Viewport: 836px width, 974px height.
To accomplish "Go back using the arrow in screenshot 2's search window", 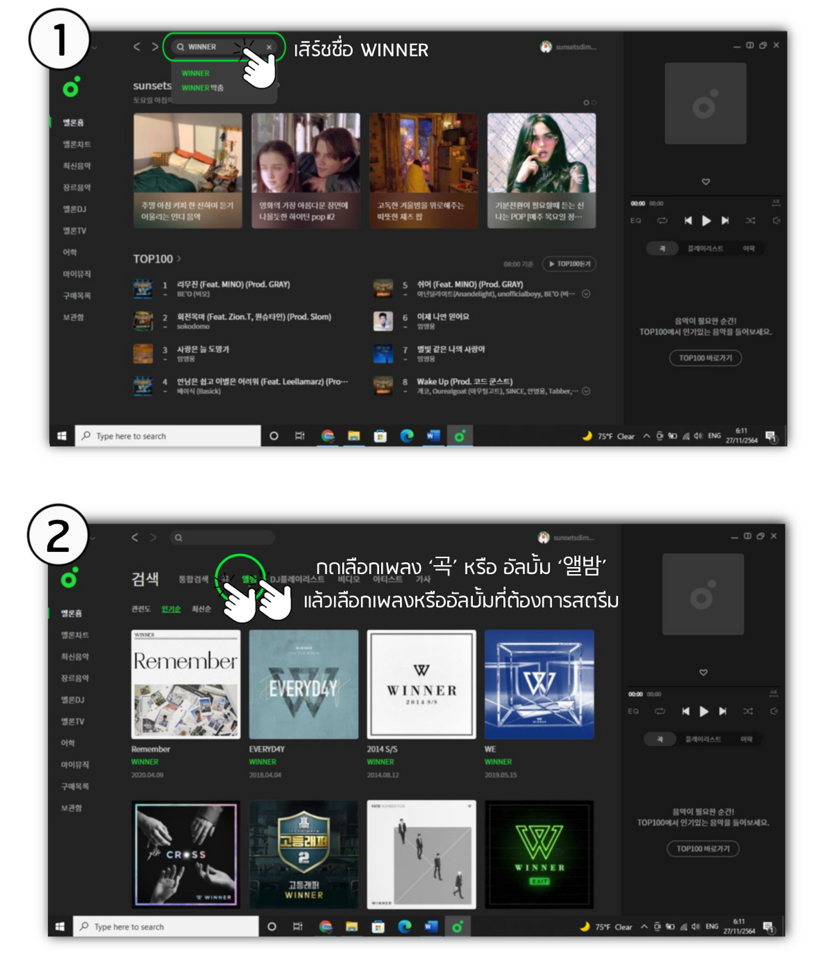I will pos(135,538).
